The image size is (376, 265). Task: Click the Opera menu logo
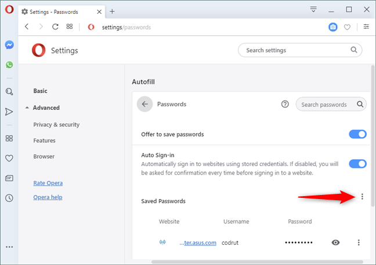point(9,10)
